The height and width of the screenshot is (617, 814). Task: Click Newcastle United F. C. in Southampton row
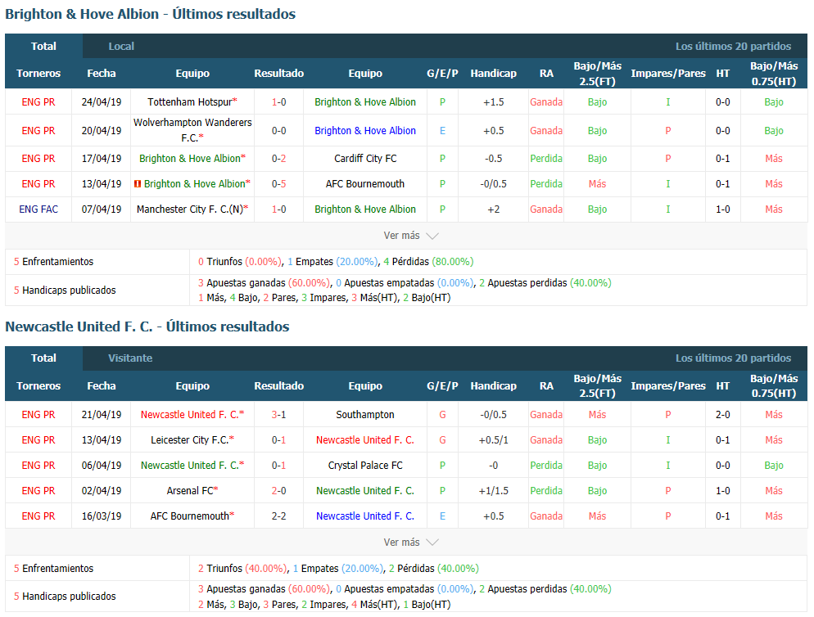[x=189, y=415]
